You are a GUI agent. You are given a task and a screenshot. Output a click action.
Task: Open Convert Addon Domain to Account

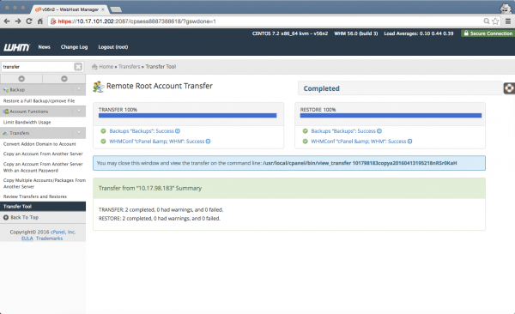[x=39, y=144]
